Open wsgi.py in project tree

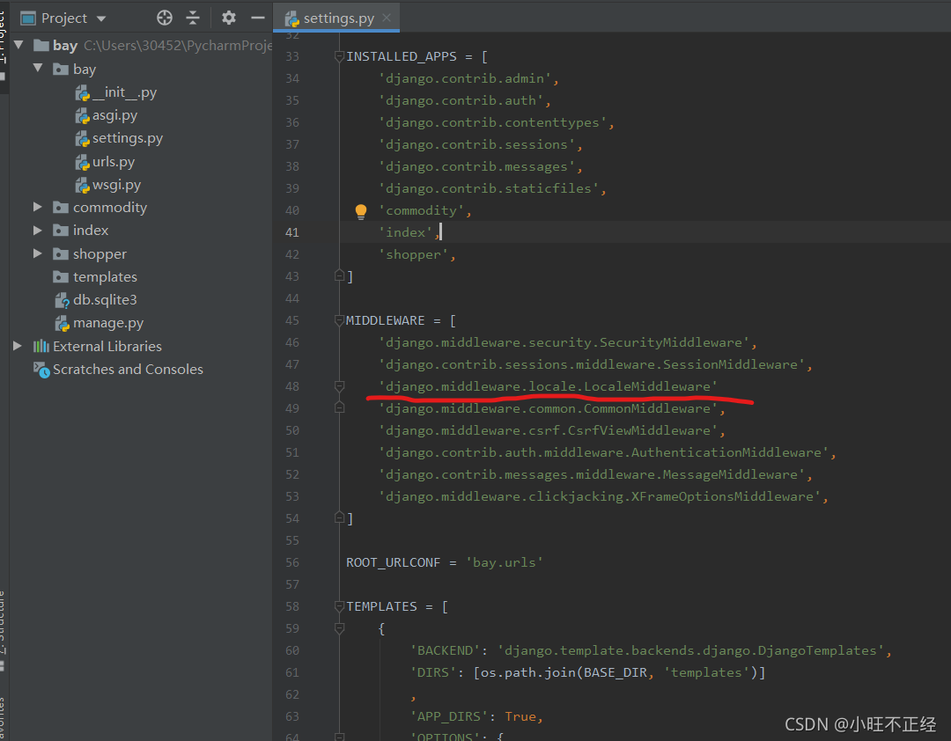(x=116, y=185)
